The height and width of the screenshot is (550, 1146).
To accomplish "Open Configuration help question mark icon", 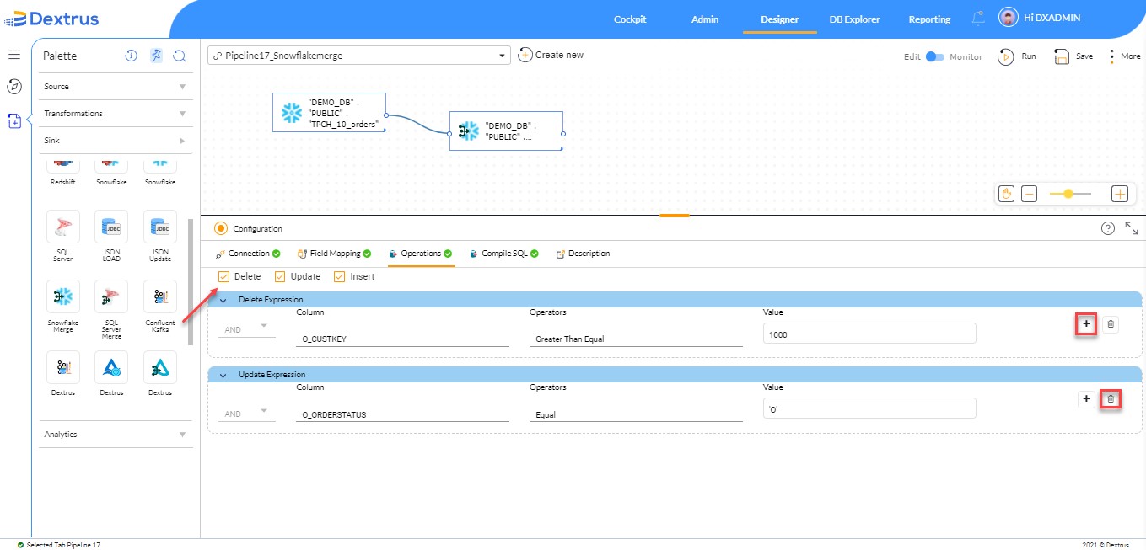I will (x=1108, y=228).
